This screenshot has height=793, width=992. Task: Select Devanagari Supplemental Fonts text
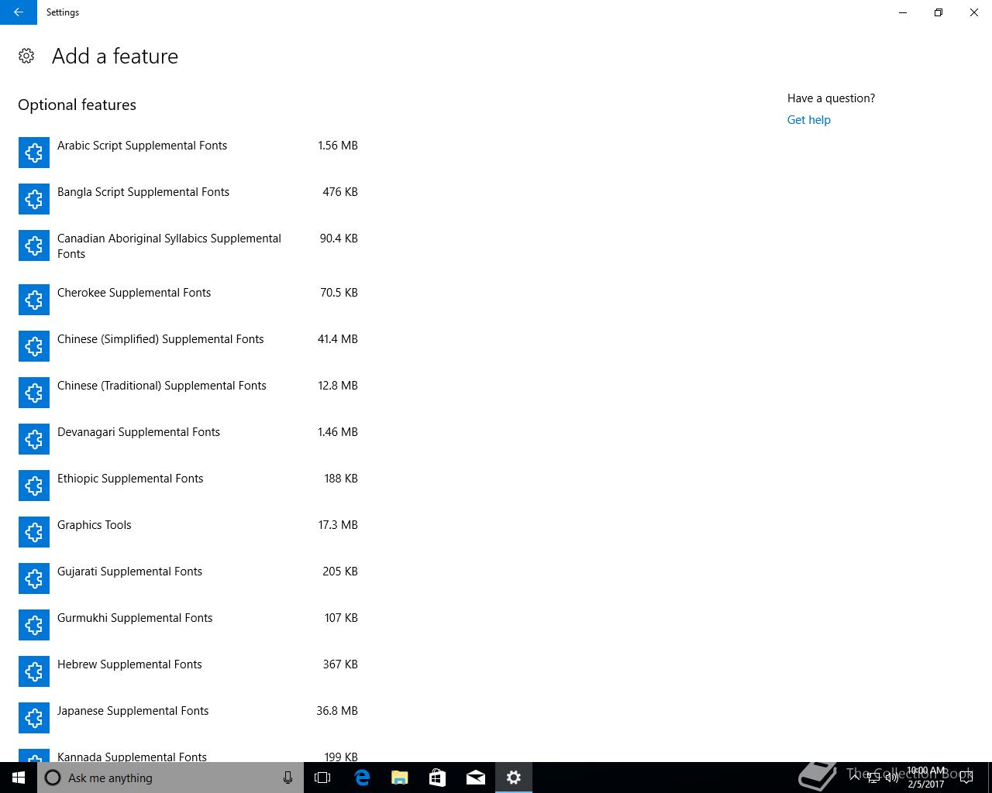(x=139, y=432)
